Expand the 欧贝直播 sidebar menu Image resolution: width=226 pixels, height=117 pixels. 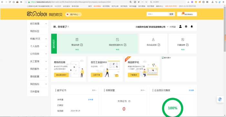pos(38,23)
